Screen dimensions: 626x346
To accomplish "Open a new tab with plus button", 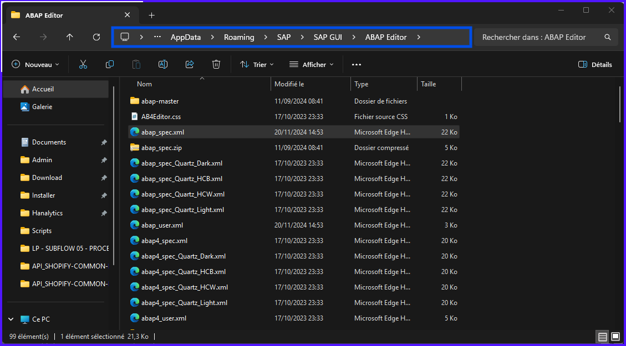I will tap(151, 15).
